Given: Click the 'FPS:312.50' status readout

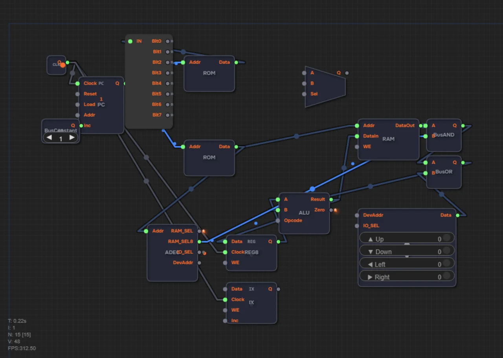Looking at the screenshot, I should click(22, 348).
